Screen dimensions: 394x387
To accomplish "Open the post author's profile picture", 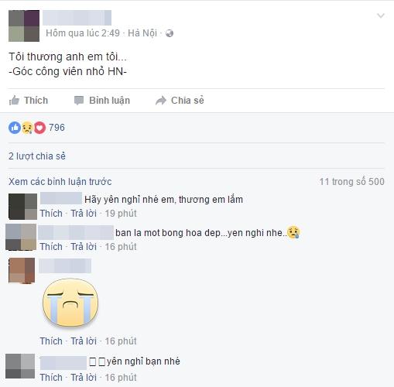I will click(x=24, y=26).
